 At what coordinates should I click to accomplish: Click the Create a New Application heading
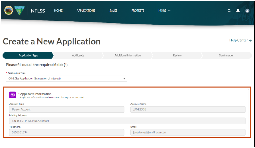click(51, 42)
